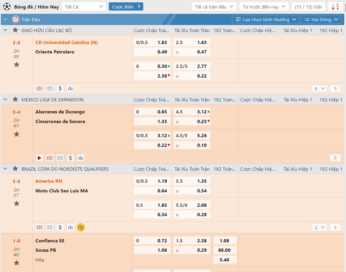Screen dimensions: 346x272
Task: Open scoreboard icon for Cimarrones de Sonora match
Action: coord(60,158)
